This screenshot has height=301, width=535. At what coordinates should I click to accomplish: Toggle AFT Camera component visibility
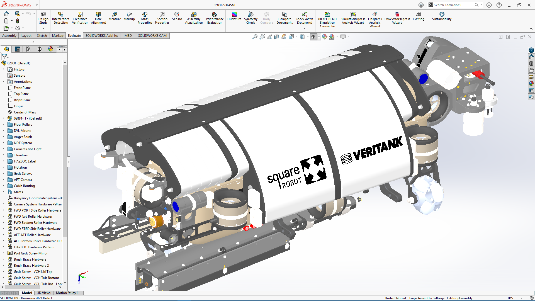click(x=23, y=179)
